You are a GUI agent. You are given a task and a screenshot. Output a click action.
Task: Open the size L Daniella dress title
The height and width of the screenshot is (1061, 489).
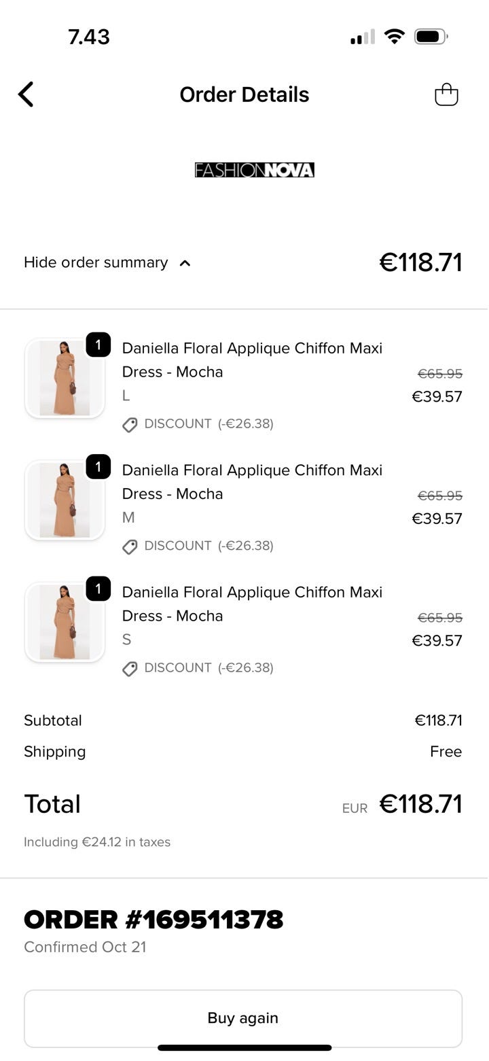252,360
